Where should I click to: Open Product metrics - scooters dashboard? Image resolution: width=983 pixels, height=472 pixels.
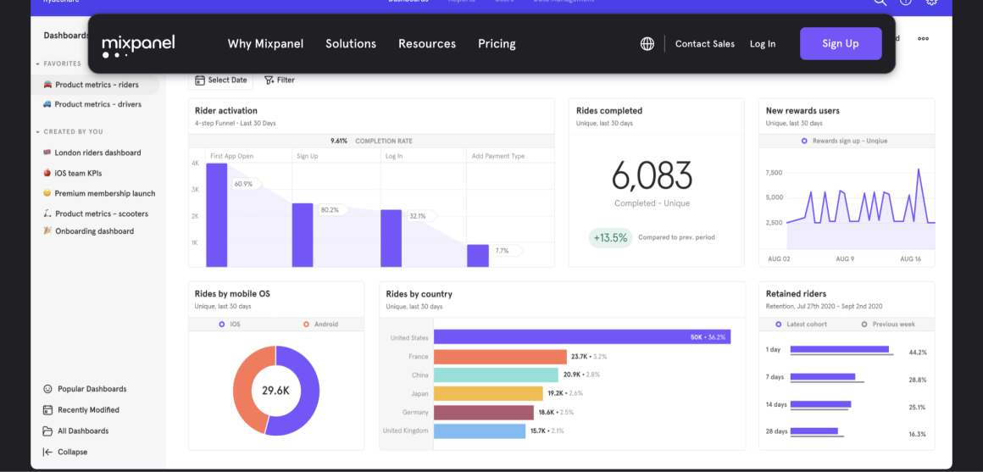click(95, 214)
